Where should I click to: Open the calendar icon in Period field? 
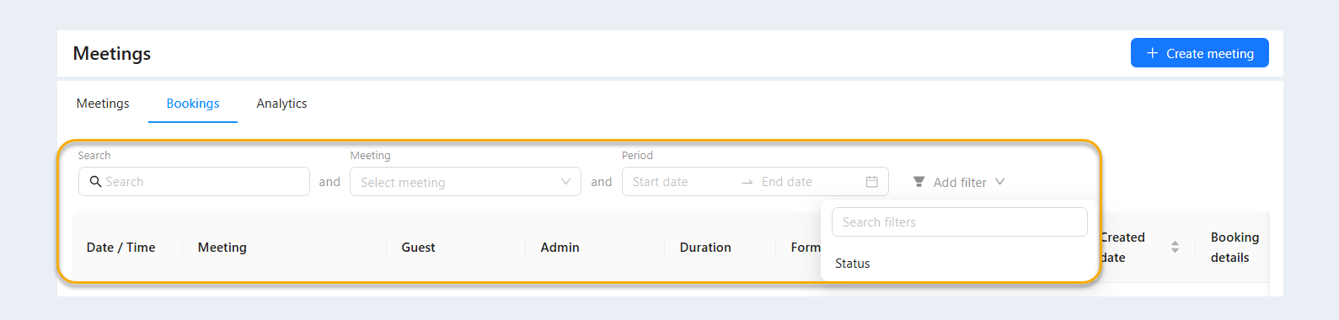871,182
